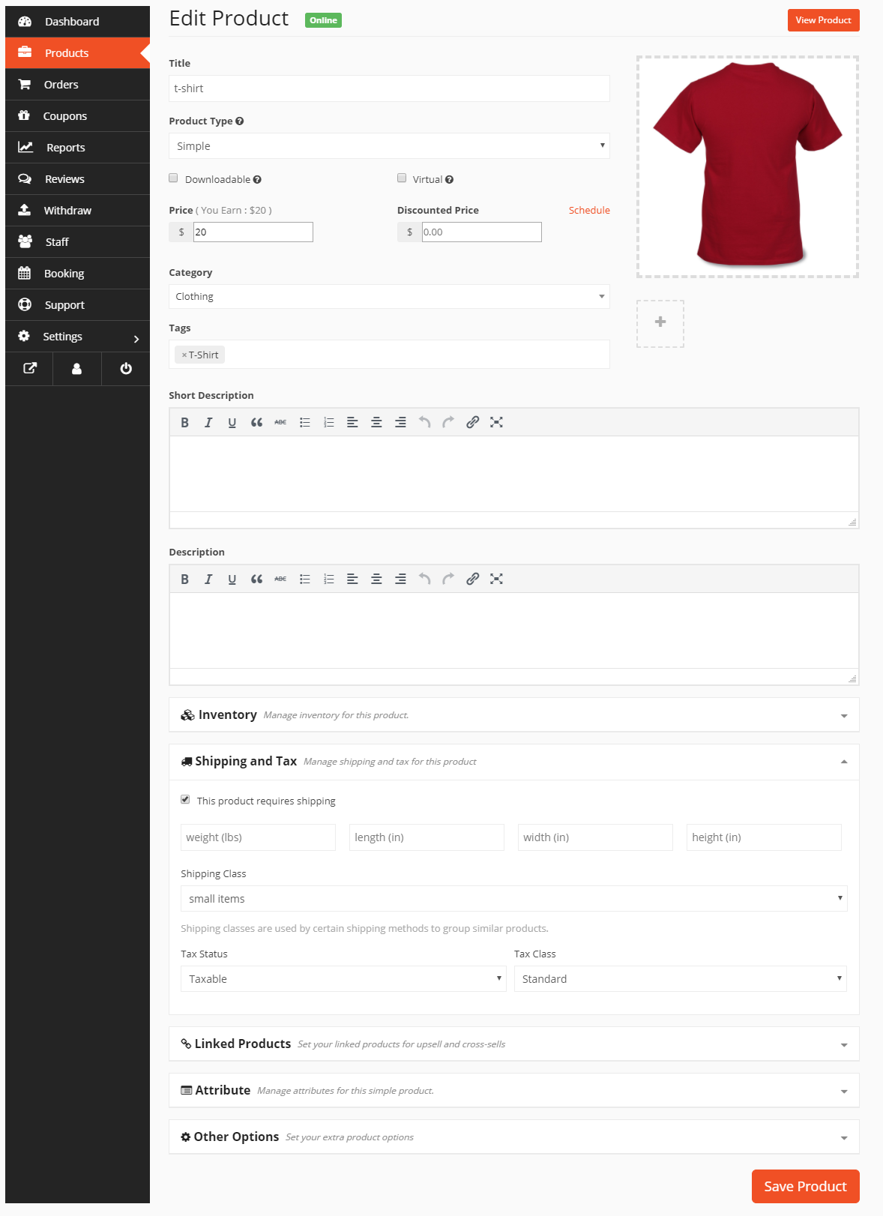Remove the T-Shirt tag
The width and height of the screenshot is (883, 1216).
click(184, 355)
